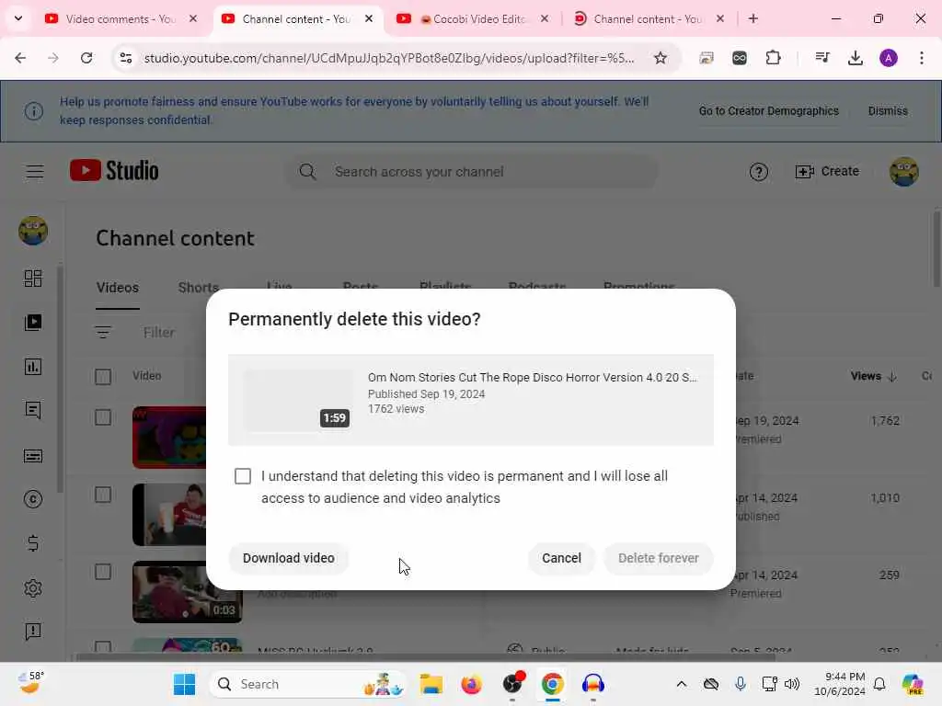This screenshot has height=706, width=942.
Task: Open the channel avatar in the left sidebar
Action: tap(33, 231)
